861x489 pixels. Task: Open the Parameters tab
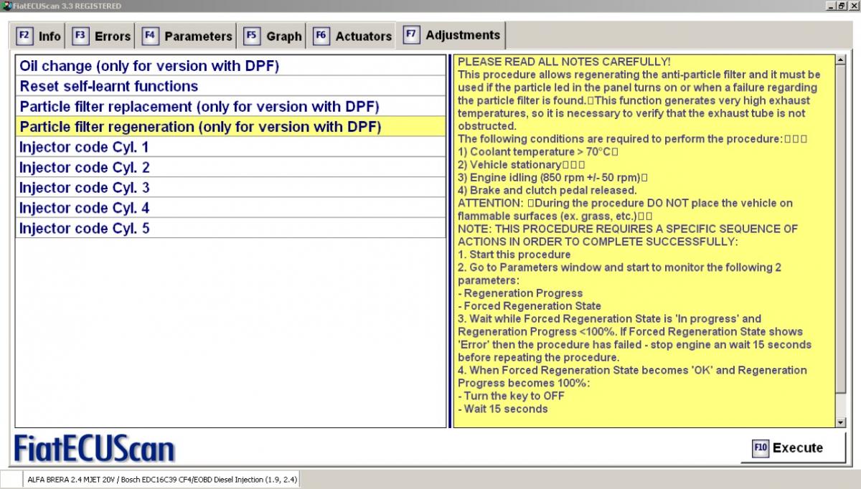[187, 36]
